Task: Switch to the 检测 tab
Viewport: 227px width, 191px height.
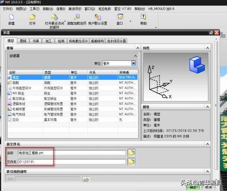Action: 61,41
